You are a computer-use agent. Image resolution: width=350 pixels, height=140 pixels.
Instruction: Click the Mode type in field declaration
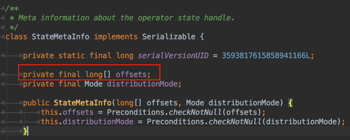93,84
